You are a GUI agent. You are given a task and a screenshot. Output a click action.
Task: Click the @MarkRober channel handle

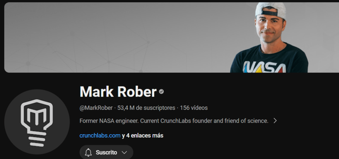pyautogui.click(x=96, y=108)
